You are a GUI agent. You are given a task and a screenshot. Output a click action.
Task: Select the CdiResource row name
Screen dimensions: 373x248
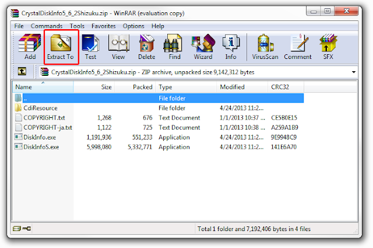click(x=40, y=108)
